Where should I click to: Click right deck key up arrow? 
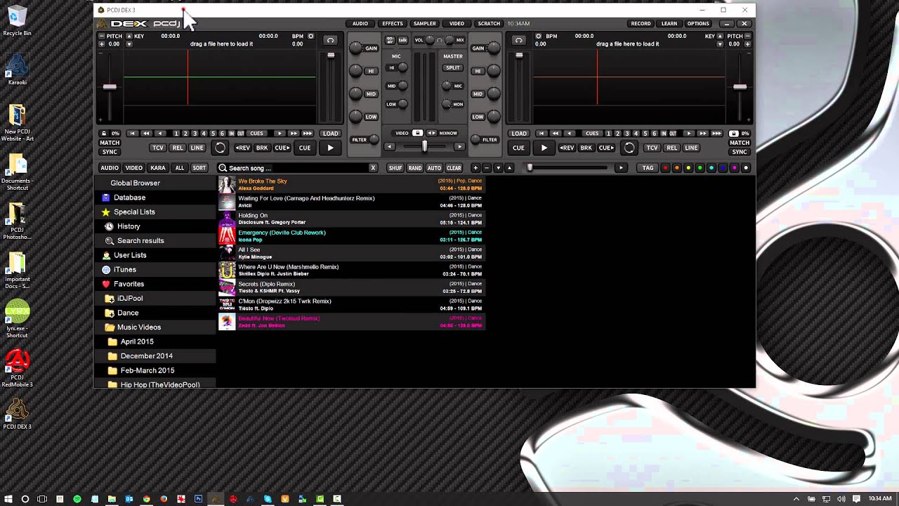(x=720, y=36)
